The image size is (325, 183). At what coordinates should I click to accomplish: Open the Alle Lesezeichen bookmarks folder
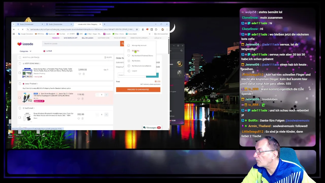[x=161, y=34]
